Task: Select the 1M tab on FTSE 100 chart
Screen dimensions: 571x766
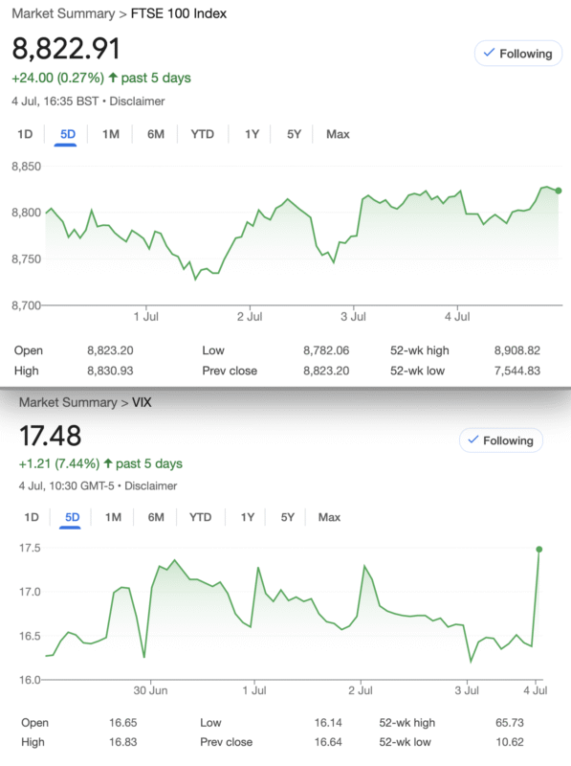Action: (111, 134)
